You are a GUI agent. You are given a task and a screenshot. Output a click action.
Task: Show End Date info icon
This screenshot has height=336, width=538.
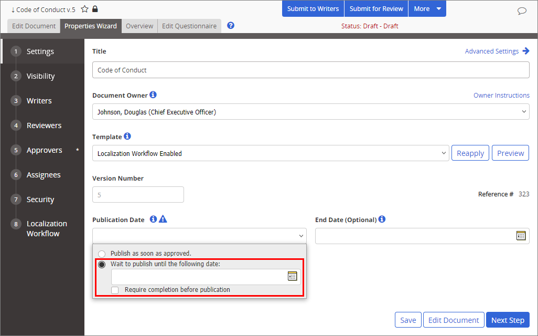(382, 219)
